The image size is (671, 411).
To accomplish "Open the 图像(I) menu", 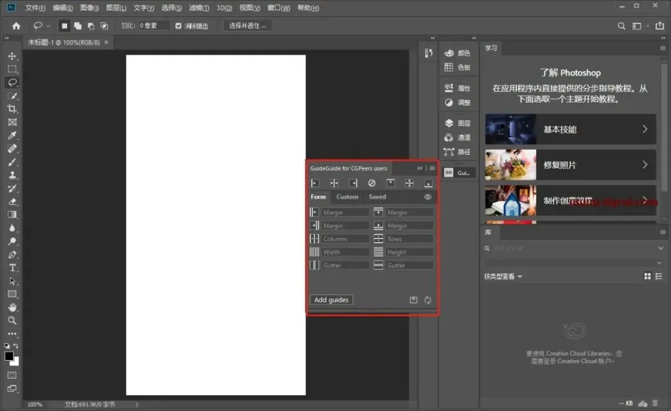I will coord(89,7).
